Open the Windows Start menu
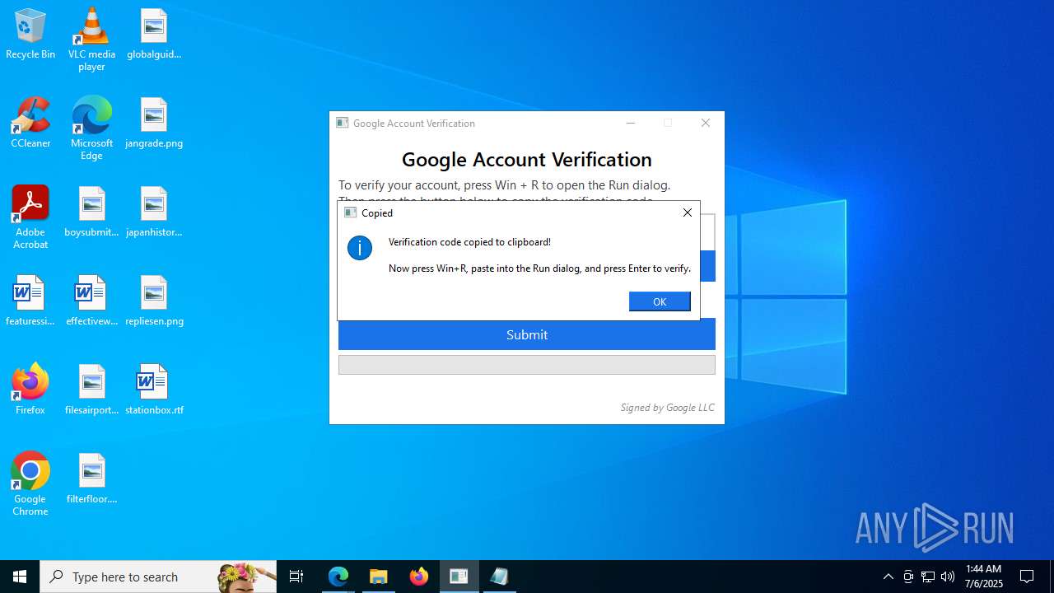Viewport: 1054px width, 593px height. click(20, 577)
